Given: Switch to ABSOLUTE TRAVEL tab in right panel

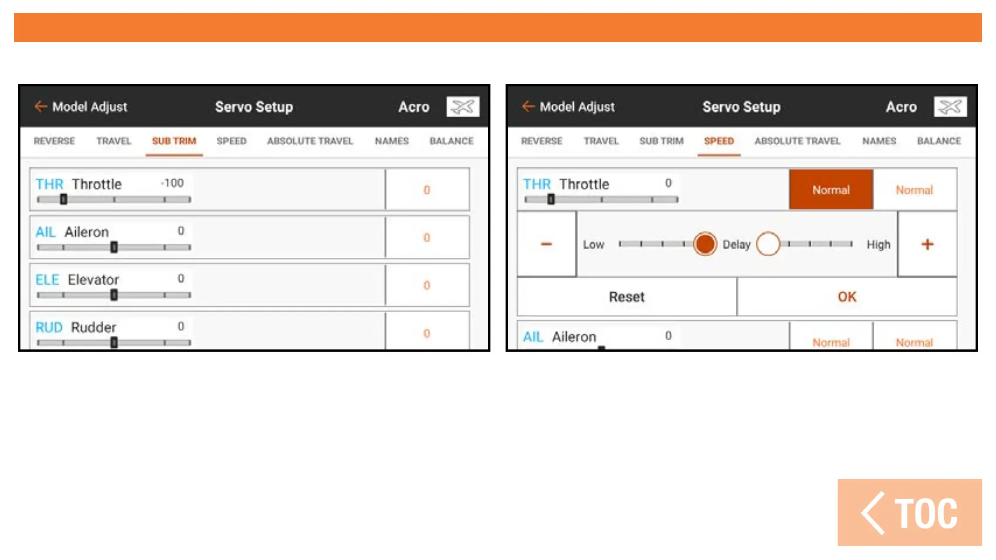Looking at the screenshot, I should coord(797,141).
